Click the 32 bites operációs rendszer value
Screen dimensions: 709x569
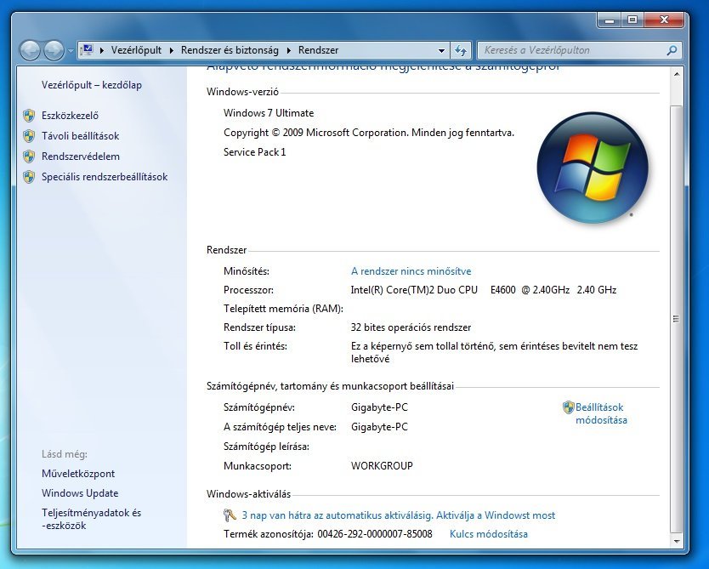(411, 327)
